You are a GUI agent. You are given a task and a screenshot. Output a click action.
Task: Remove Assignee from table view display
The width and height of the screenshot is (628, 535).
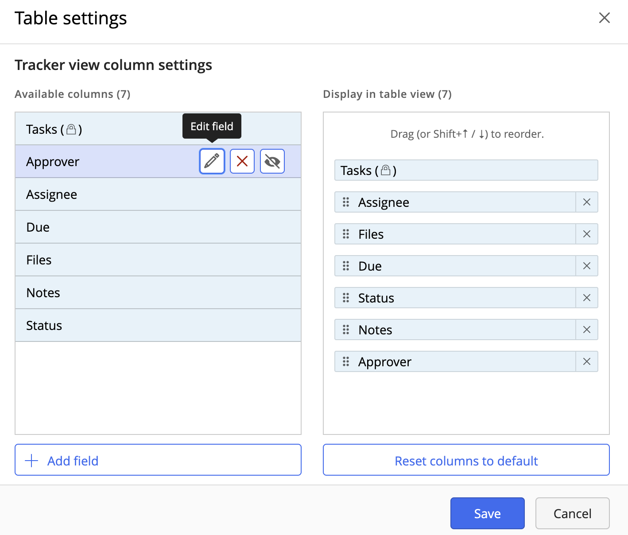tap(587, 202)
